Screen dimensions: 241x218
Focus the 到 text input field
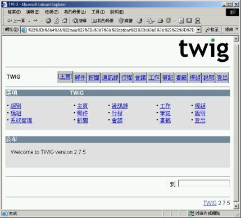click(204, 183)
